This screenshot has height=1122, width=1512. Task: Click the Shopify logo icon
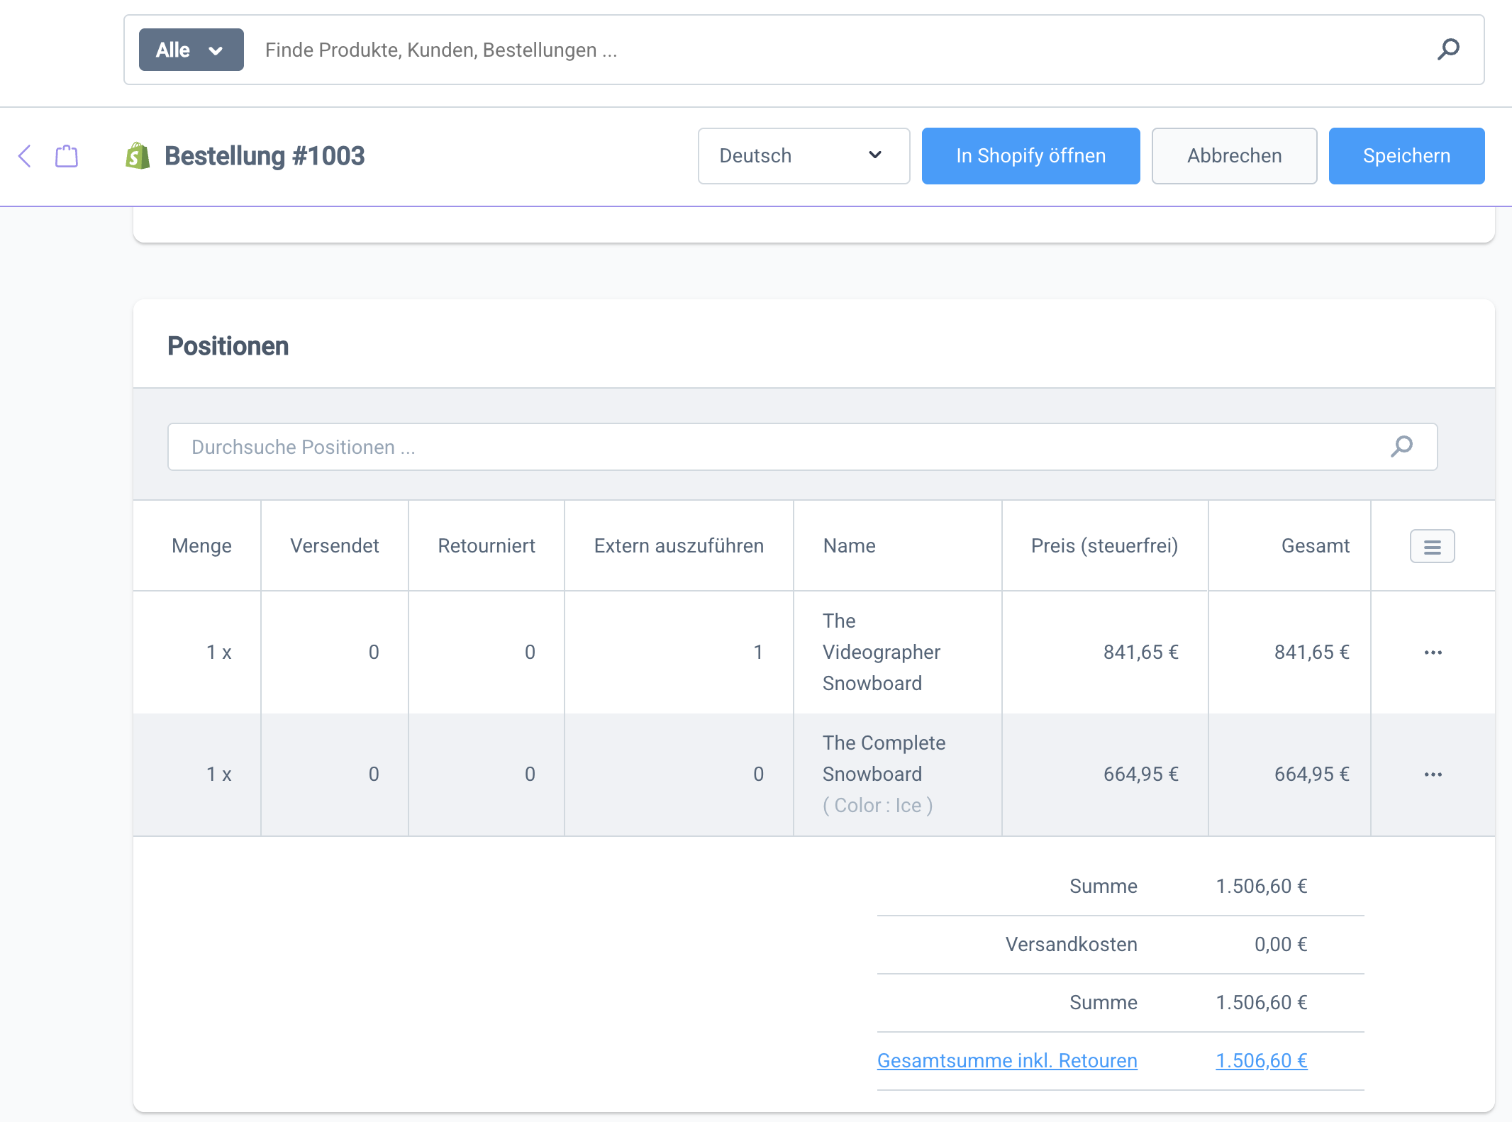pos(138,156)
